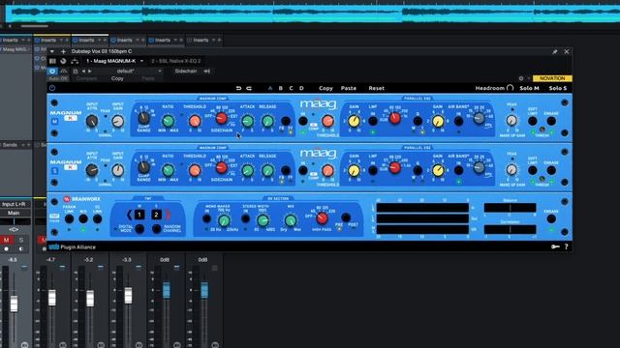
Task: Click the Solo S button
Action: click(558, 88)
